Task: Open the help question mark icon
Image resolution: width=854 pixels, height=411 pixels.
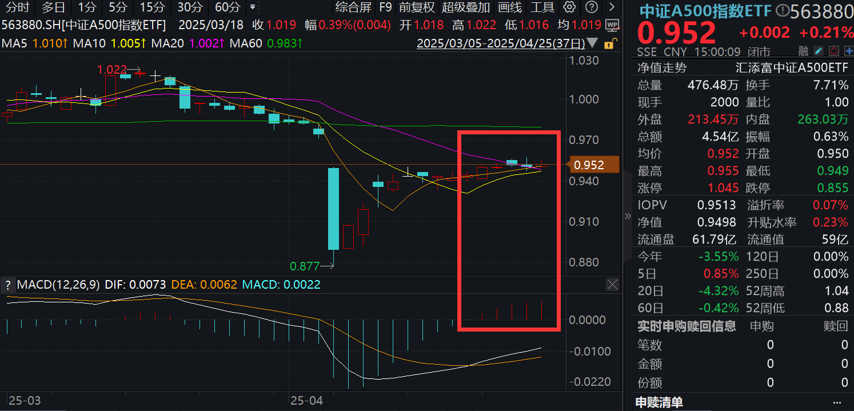Action: [591, 8]
